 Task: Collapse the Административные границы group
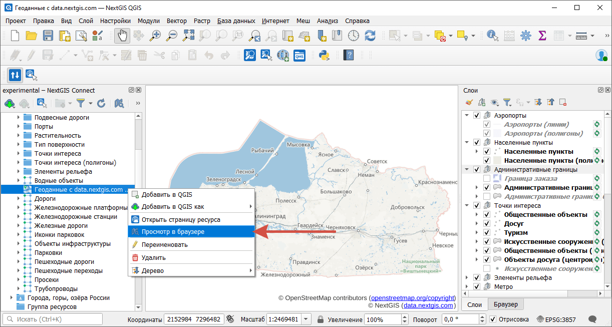467,170
